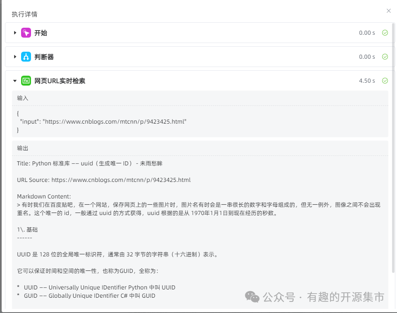The image size is (397, 313).
Task: Click the 公众号 watermark logo icon
Action: pyautogui.click(x=252, y=297)
